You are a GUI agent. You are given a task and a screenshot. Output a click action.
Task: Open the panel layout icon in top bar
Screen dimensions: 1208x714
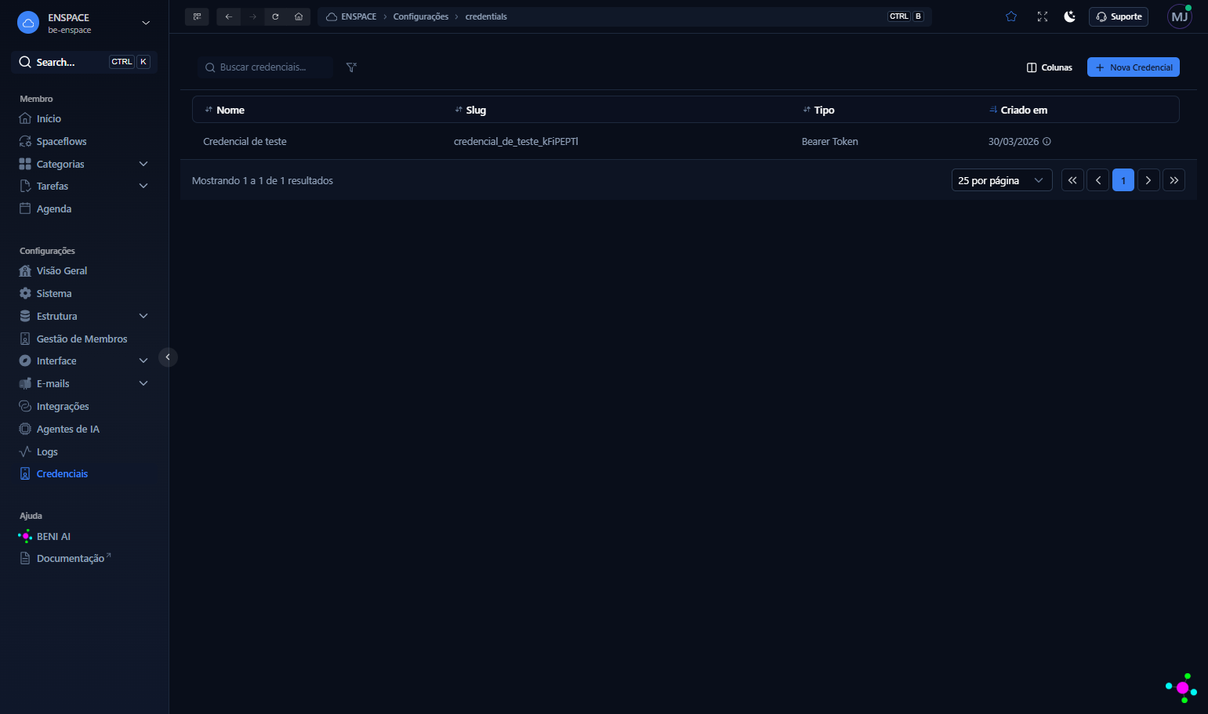[197, 16]
